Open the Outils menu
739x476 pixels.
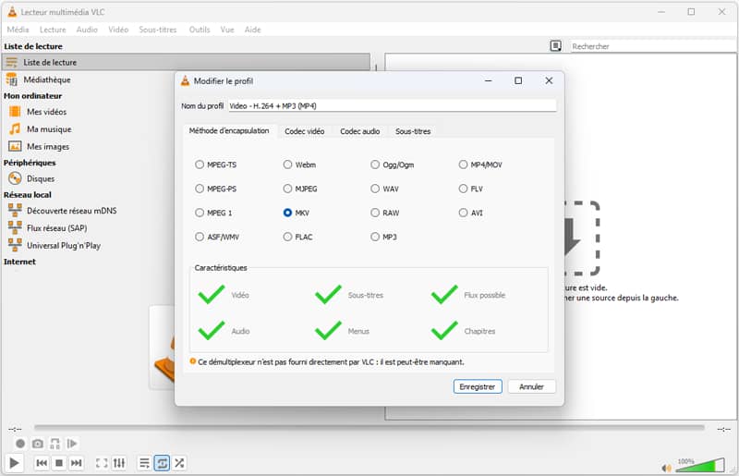click(200, 30)
